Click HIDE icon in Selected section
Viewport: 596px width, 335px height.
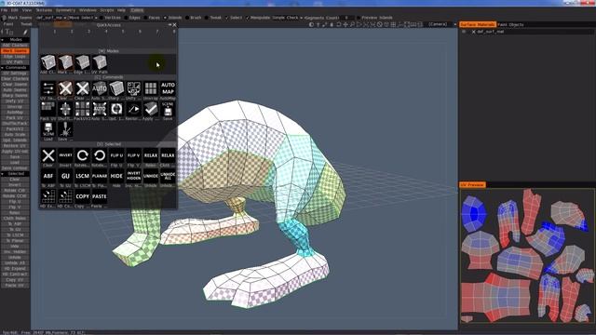tap(116, 176)
